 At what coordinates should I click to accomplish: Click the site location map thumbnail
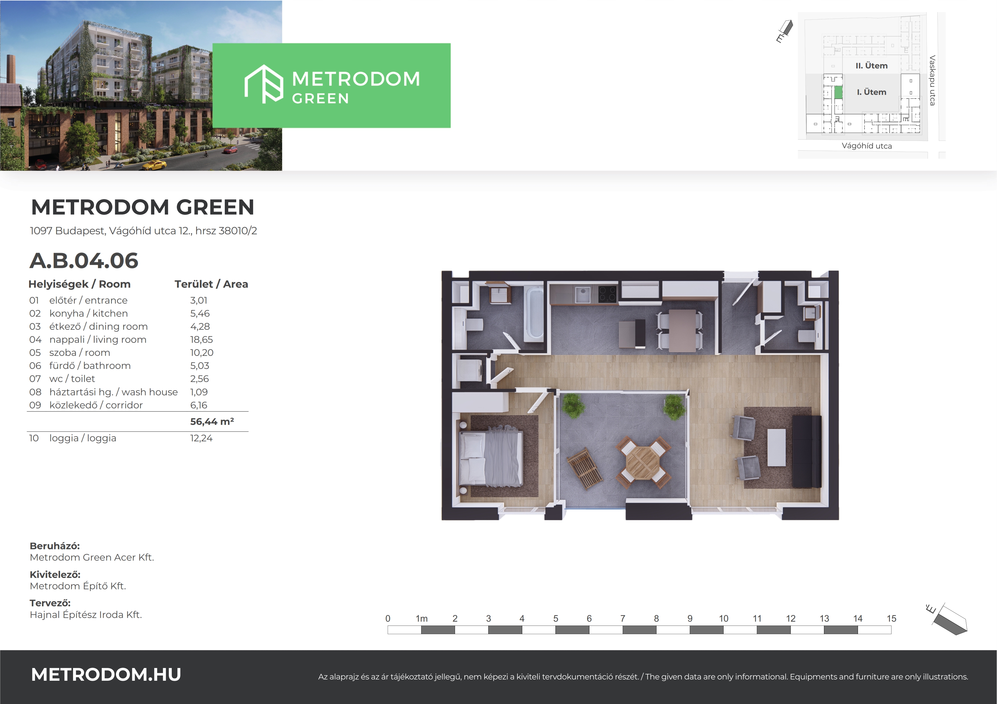(872, 85)
